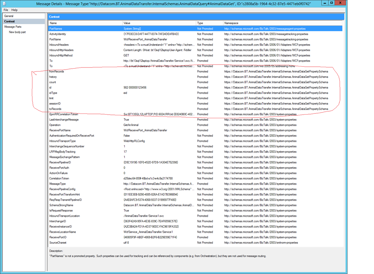Image resolution: width=374 pixels, height=274 pixels.
Task: Select the ActivityIdentity row
Action: [195, 34]
